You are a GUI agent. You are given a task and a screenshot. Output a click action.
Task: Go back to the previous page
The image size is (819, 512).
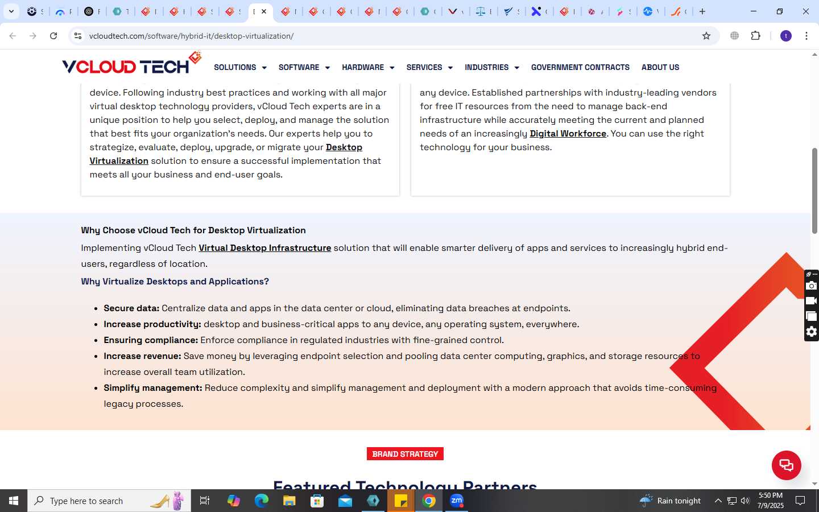coord(13,36)
